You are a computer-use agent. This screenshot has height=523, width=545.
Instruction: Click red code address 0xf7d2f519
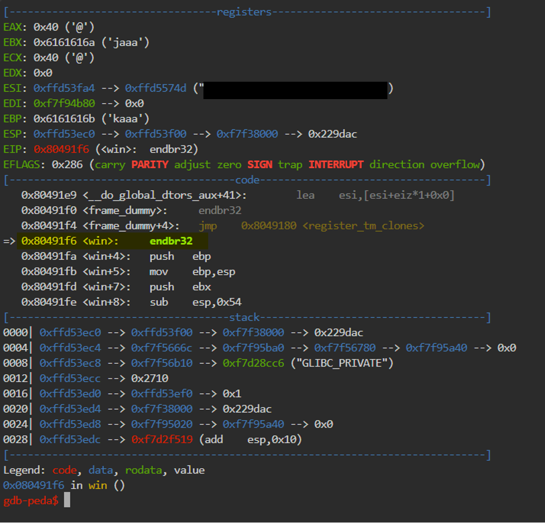(162, 440)
